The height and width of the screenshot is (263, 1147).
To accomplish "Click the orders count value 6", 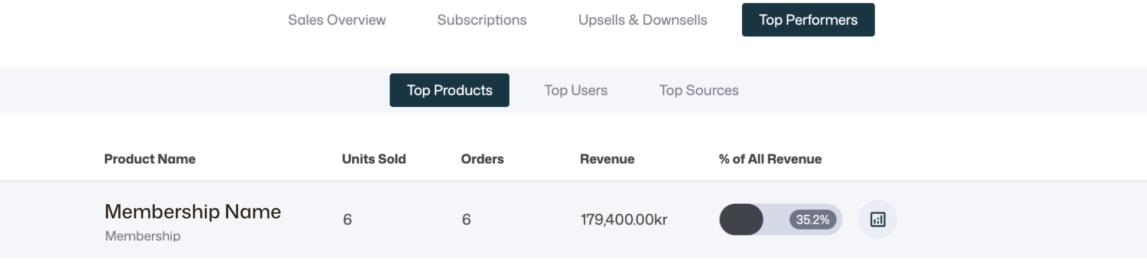I will [x=466, y=220].
